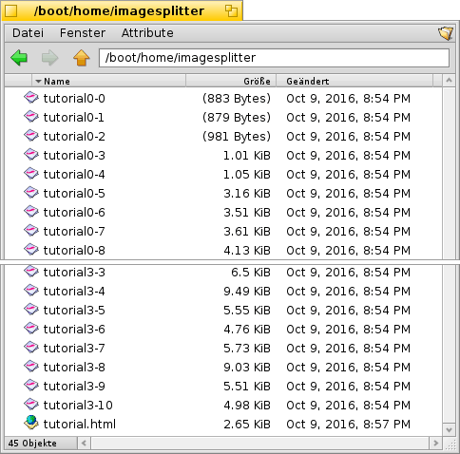460x454 pixels.
Task: Open the Attribute menu
Action: [x=147, y=33]
